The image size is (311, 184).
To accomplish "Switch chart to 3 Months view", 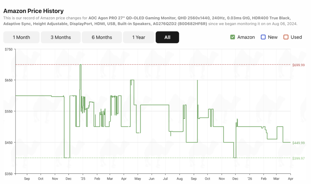I will pyautogui.click(x=61, y=37).
